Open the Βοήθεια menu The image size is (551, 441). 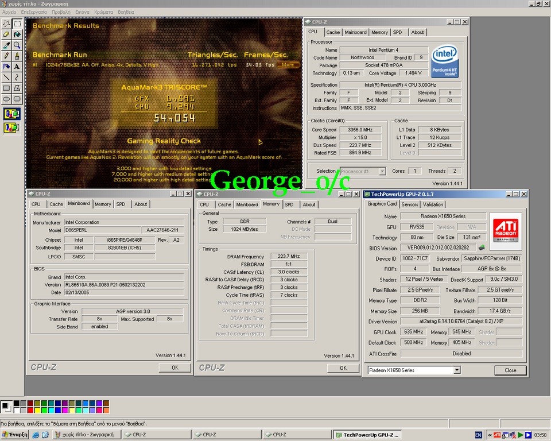pos(126,12)
